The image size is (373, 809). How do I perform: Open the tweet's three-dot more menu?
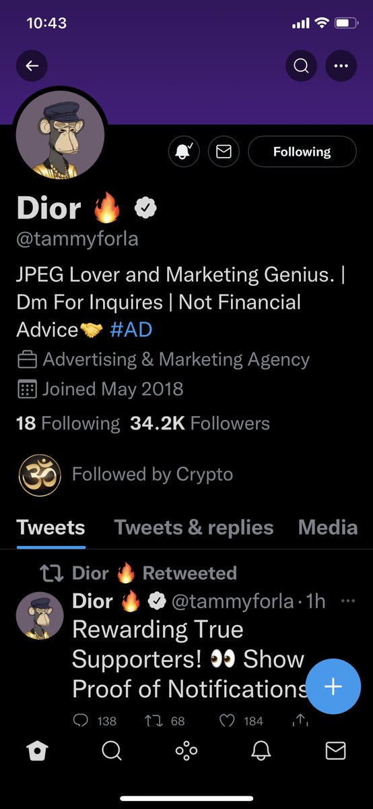click(349, 600)
